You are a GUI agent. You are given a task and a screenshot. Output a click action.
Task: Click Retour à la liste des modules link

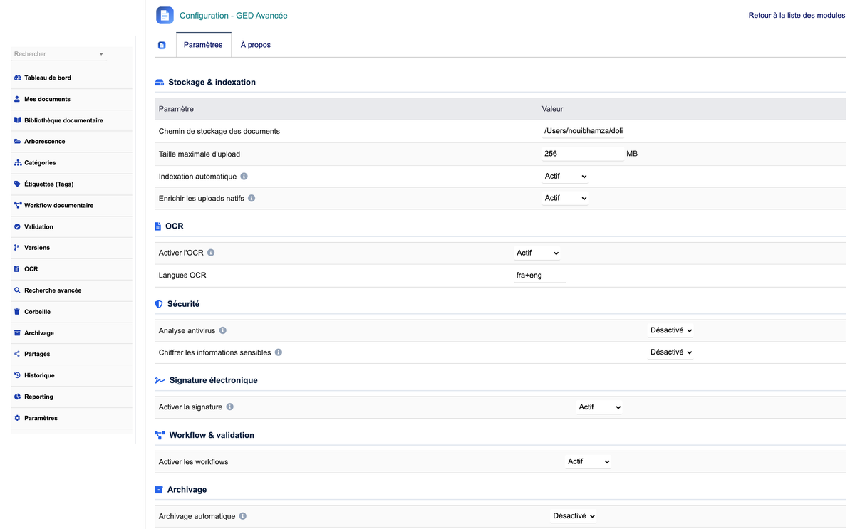point(797,15)
